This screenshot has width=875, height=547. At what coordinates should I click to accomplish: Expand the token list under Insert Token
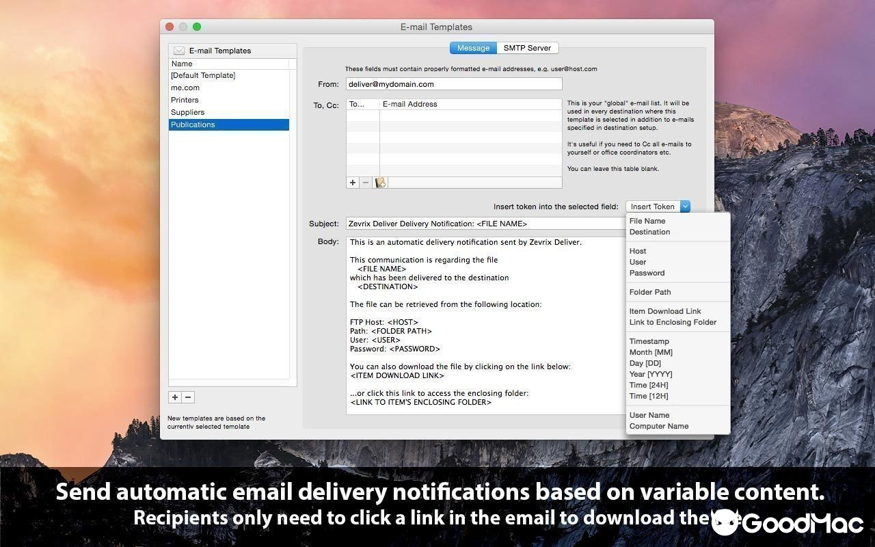pos(684,206)
